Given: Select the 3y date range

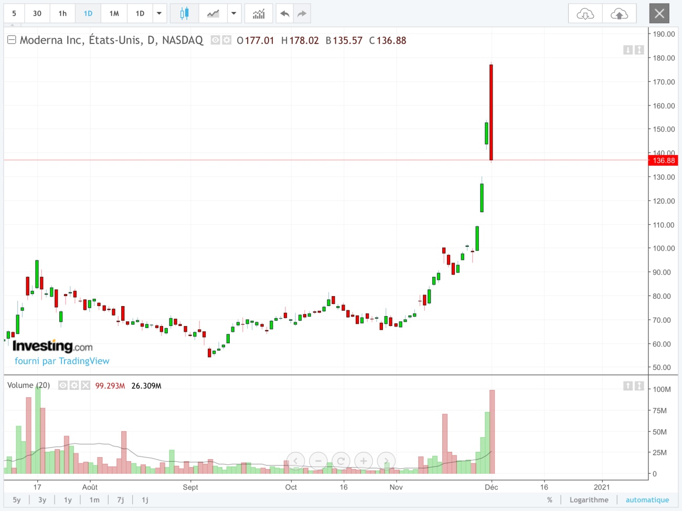Looking at the screenshot, I should (x=42, y=500).
